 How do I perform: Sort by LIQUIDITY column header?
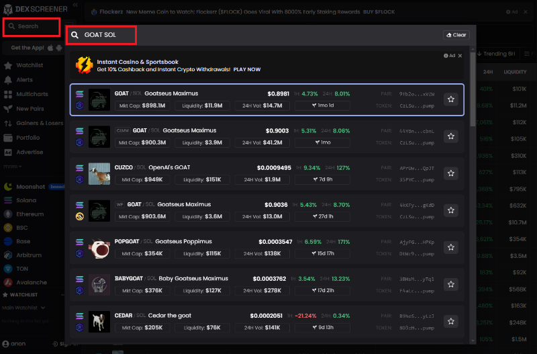[515, 72]
